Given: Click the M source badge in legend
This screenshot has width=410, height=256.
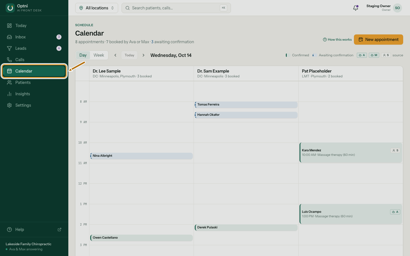Looking at the screenshot, I should click(x=374, y=55).
